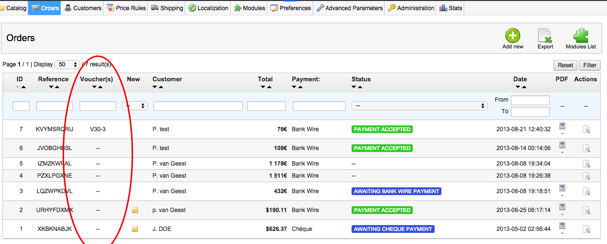The width and height of the screenshot is (607, 244).
Task: View details of order IZMZKWRAL
Action: (586, 164)
